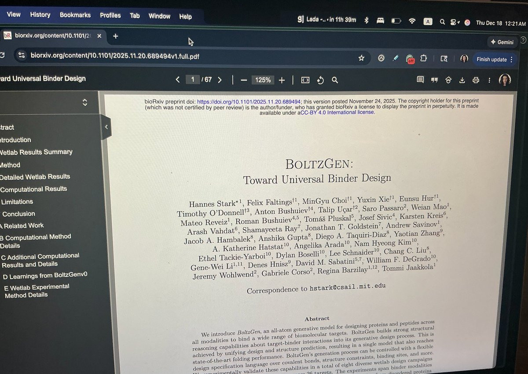Zoom in with the plus button
The height and width of the screenshot is (374, 528).
(x=282, y=80)
